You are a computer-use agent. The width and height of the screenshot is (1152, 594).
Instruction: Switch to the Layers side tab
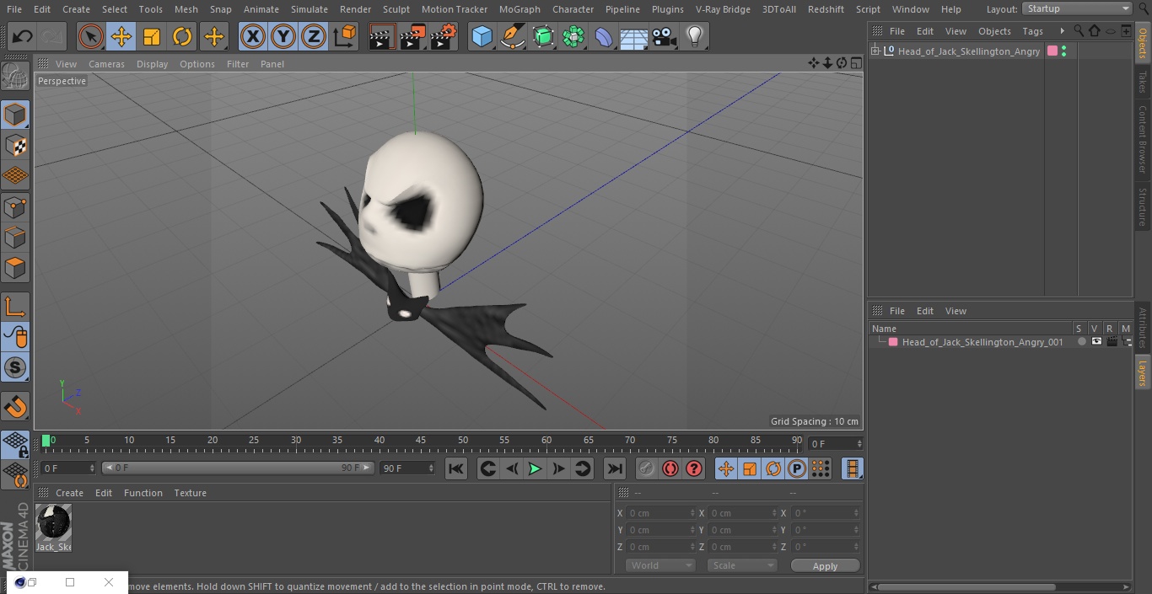1143,372
